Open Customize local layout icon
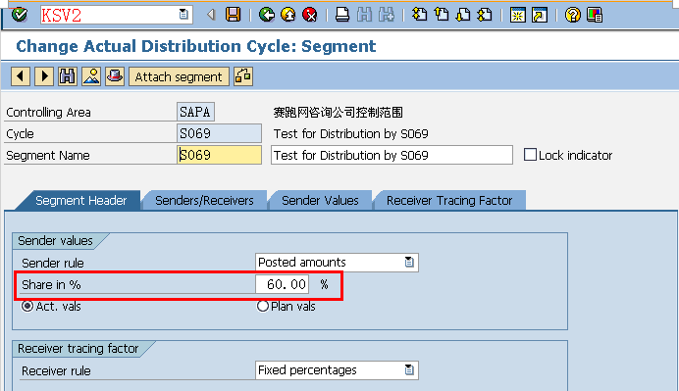 click(x=595, y=15)
